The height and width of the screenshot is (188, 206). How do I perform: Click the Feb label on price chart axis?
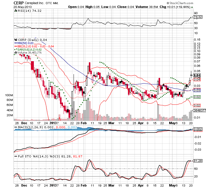coord(84,123)
